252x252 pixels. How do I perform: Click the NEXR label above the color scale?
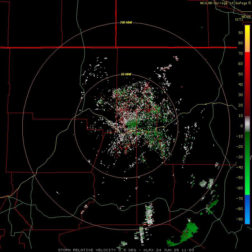(x=246, y=17)
